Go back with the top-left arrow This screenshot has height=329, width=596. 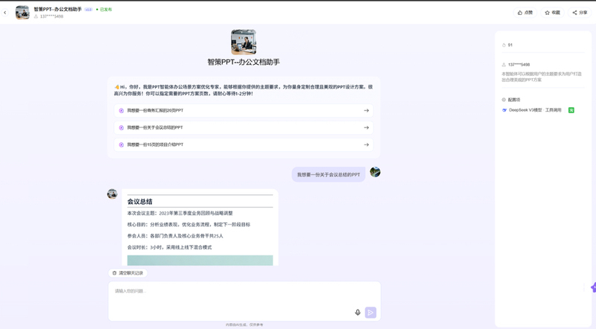5,13
